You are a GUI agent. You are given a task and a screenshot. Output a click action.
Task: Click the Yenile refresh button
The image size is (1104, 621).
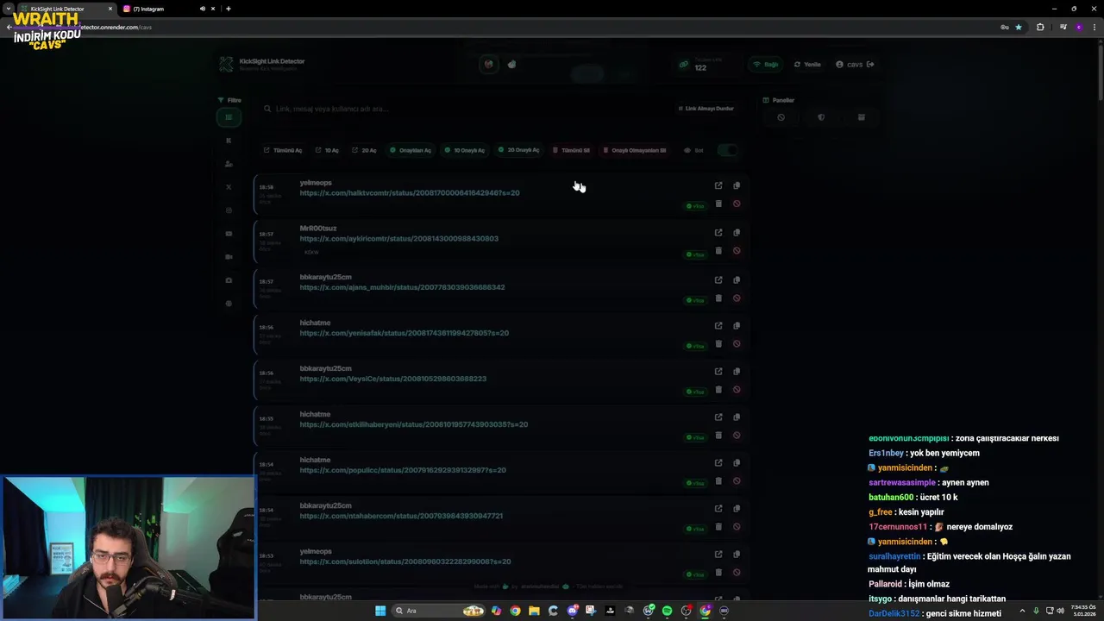807,65
